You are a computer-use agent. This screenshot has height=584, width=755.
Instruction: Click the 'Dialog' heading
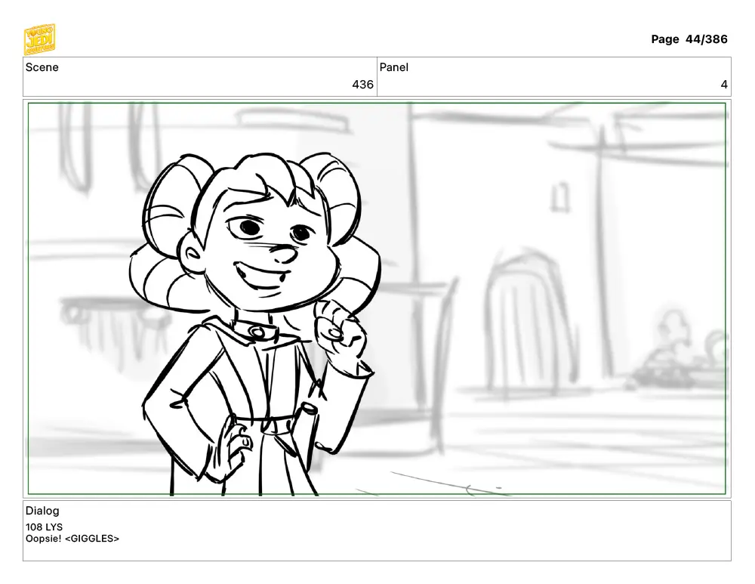click(x=42, y=510)
